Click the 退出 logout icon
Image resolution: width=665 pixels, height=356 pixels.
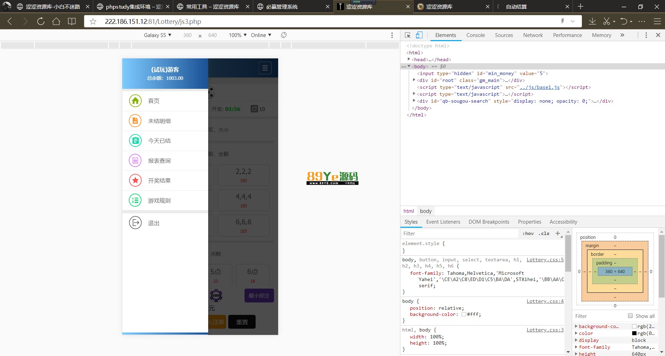tap(135, 223)
